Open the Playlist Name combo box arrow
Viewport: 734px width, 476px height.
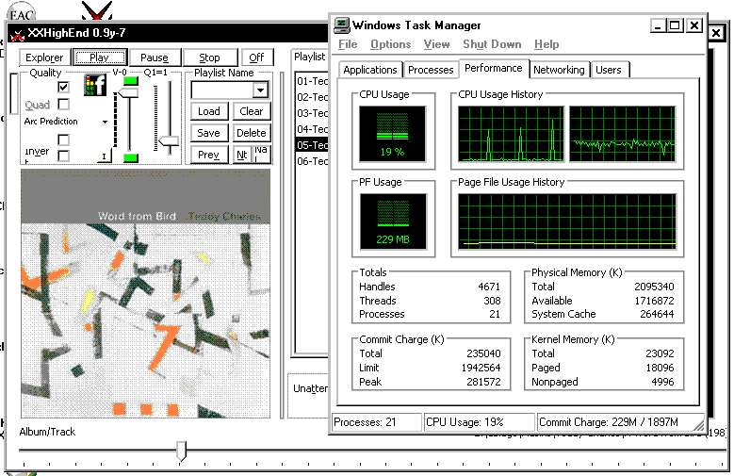[260, 90]
